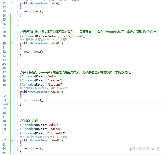Image resolution: width=164 pixels, height=155 pixels.
Task: Click line number 39 in the margin
Action: [x=4, y=36]
